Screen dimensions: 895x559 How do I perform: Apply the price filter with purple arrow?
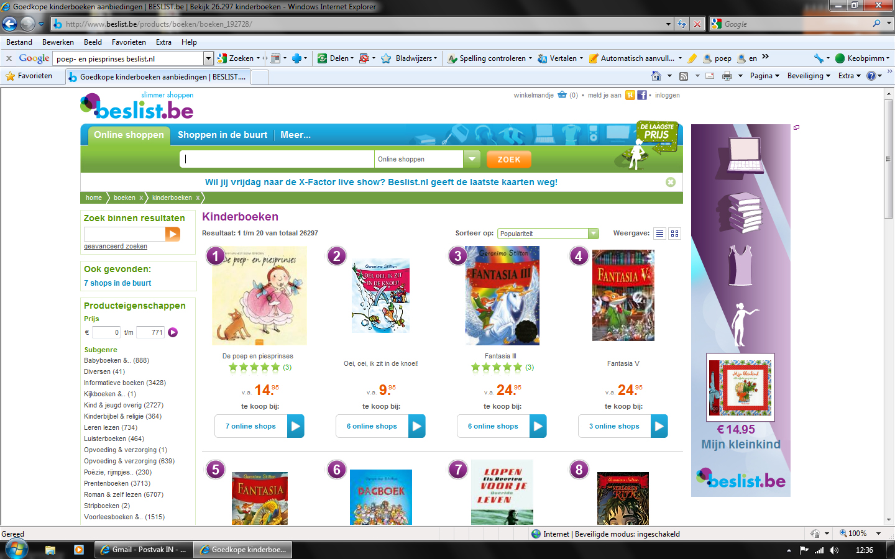click(x=173, y=332)
